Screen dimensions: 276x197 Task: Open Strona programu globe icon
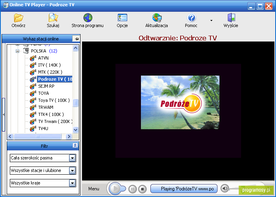(x=88, y=18)
